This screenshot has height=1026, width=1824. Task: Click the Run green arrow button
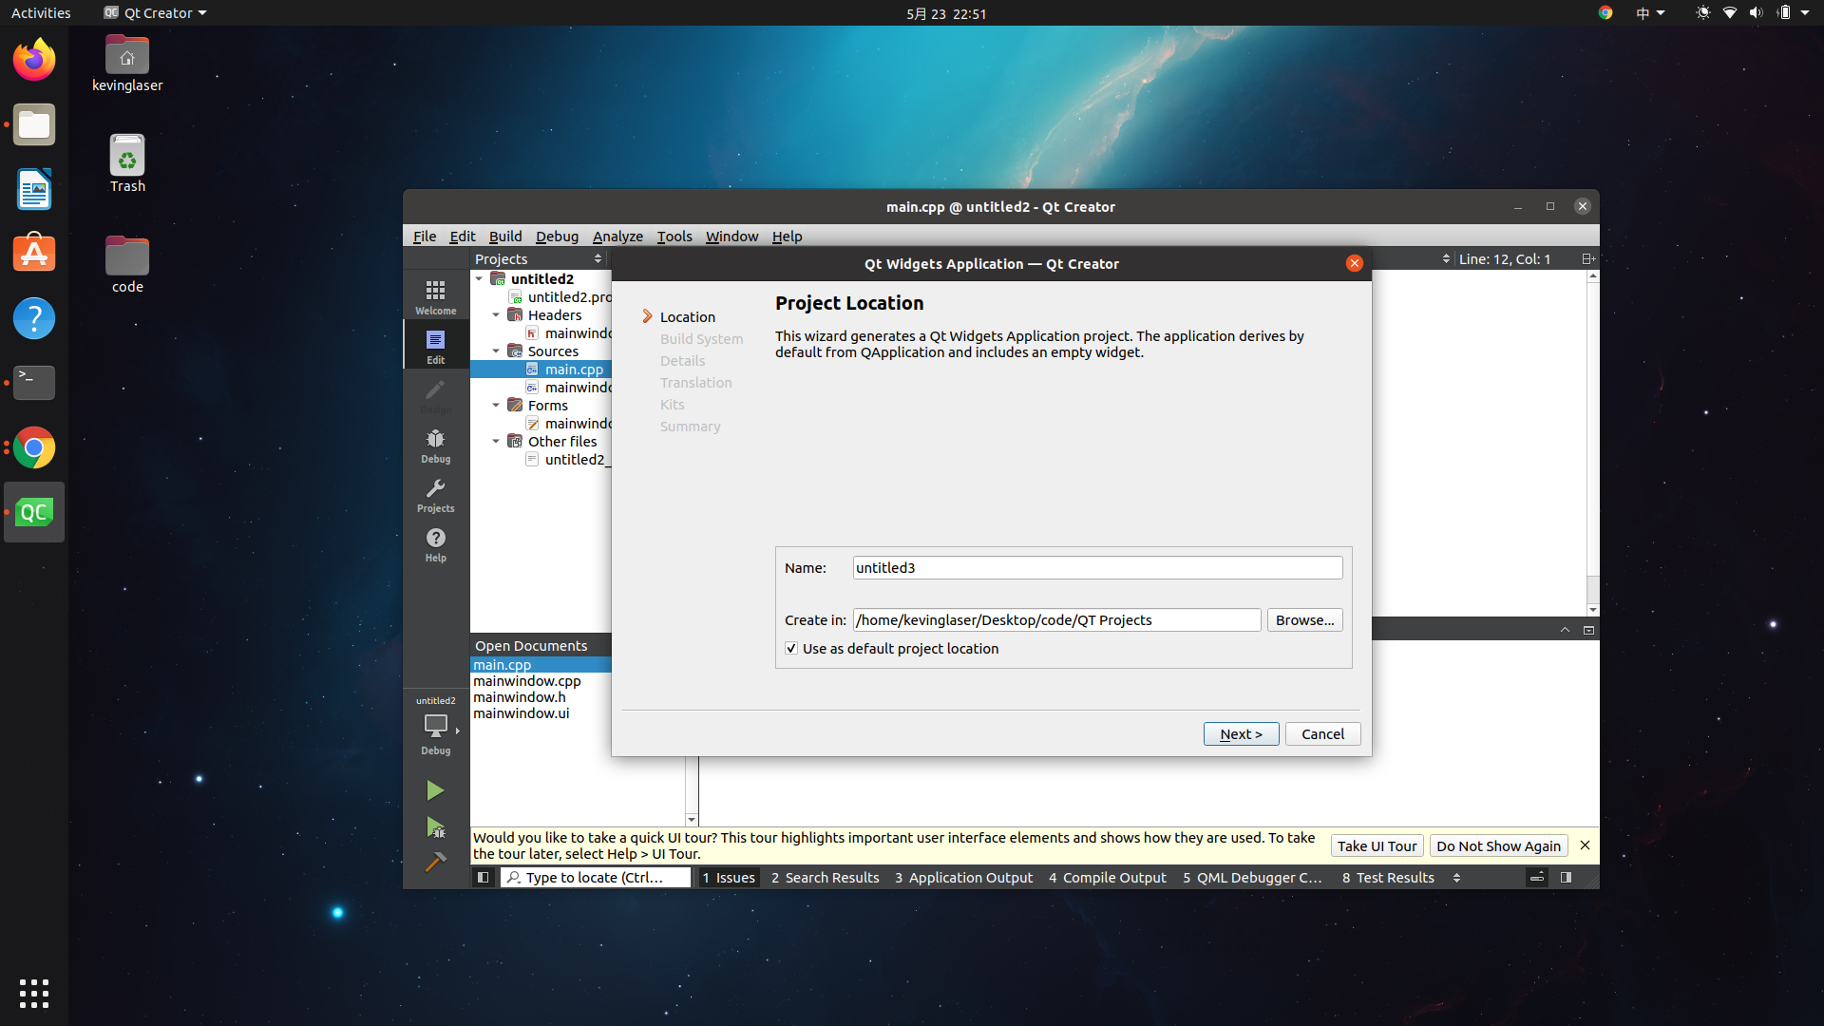point(435,789)
